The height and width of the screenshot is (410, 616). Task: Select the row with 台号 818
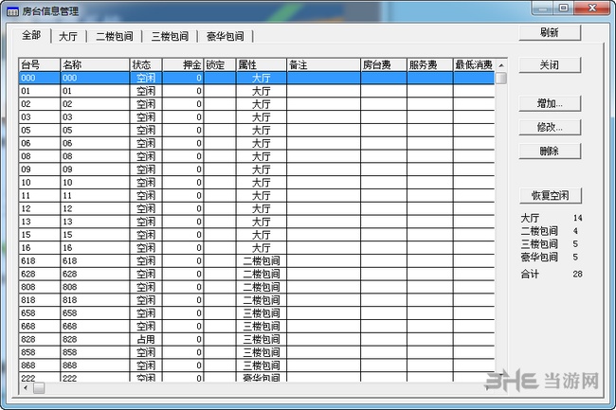click(257, 300)
